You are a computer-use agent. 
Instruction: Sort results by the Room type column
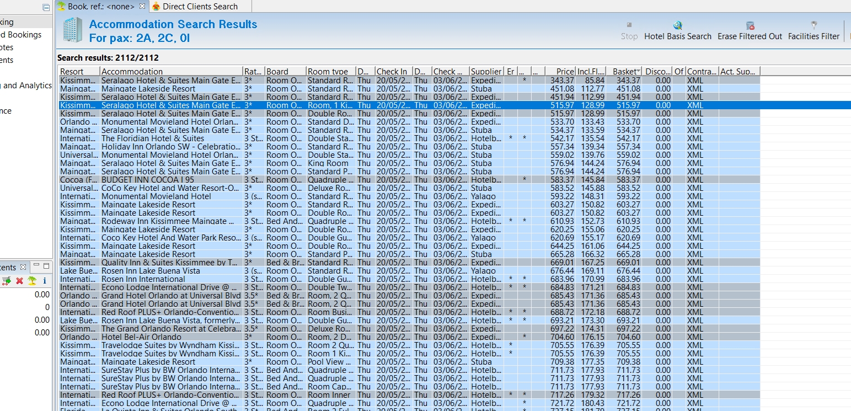pyautogui.click(x=330, y=71)
